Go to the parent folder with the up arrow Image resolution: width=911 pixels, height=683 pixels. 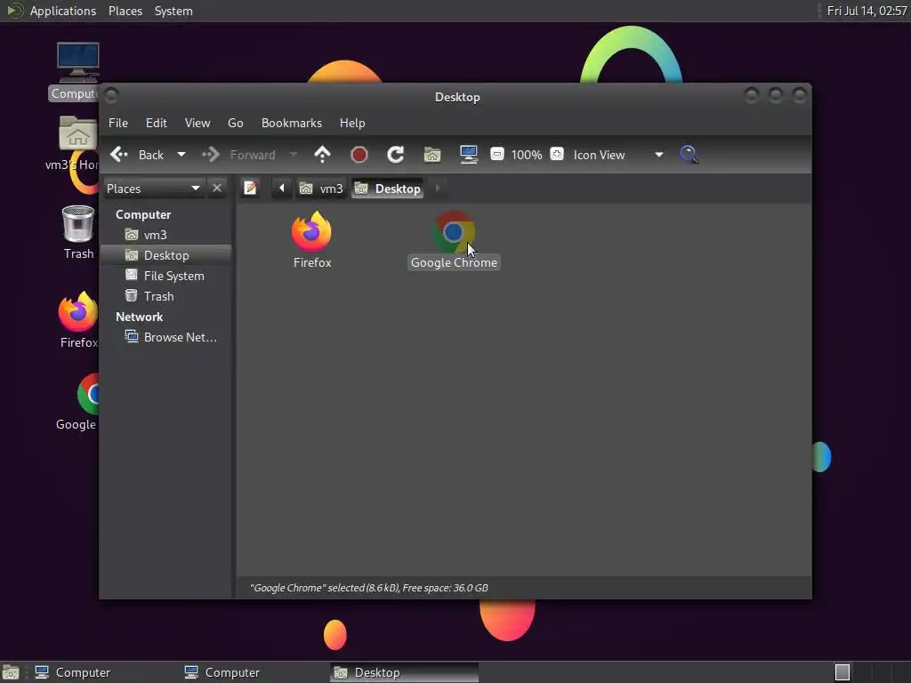click(322, 155)
